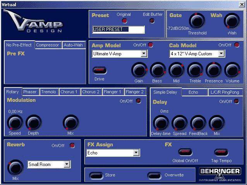Click the Treble knob
Screen dimensions: 247x185
click(x=195, y=70)
